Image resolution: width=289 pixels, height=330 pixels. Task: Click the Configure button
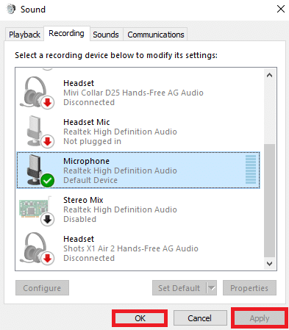(42, 288)
